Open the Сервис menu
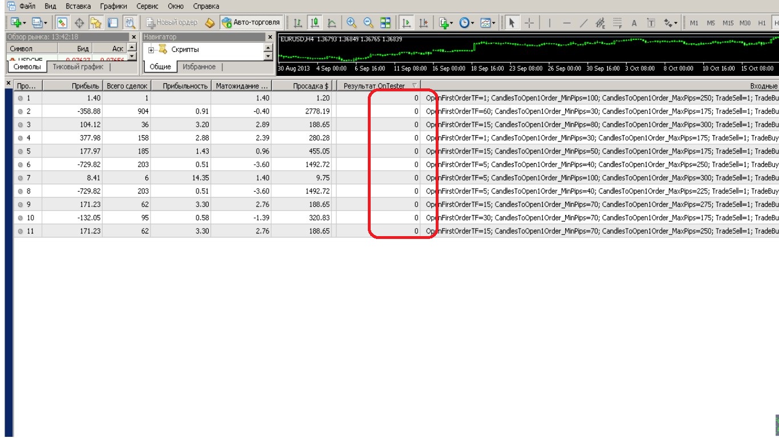This screenshot has width=779, height=438. click(x=147, y=6)
